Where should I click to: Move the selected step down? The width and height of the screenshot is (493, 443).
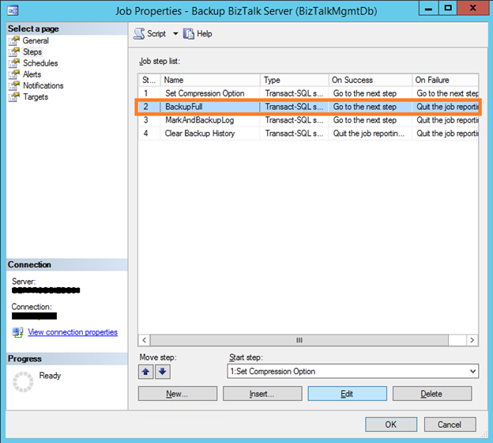point(163,372)
